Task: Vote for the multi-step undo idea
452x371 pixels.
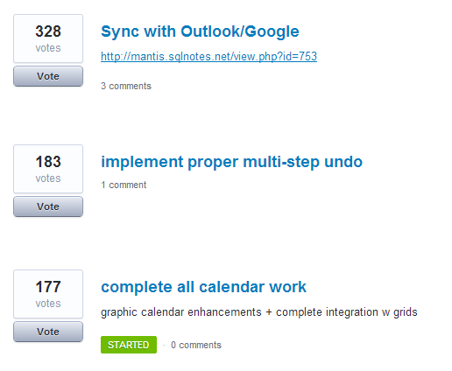Action: [x=48, y=206]
